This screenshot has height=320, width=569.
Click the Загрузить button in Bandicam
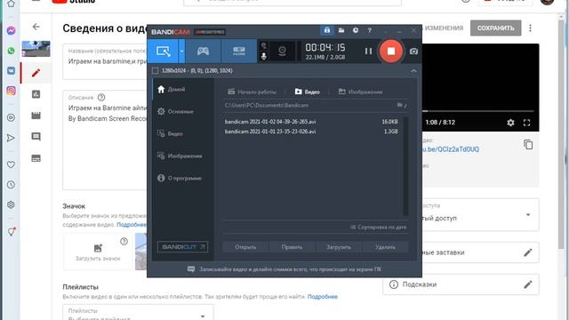pyautogui.click(x=338, y=247)
